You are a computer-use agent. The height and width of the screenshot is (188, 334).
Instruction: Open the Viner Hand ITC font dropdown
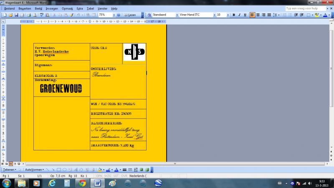214,15
